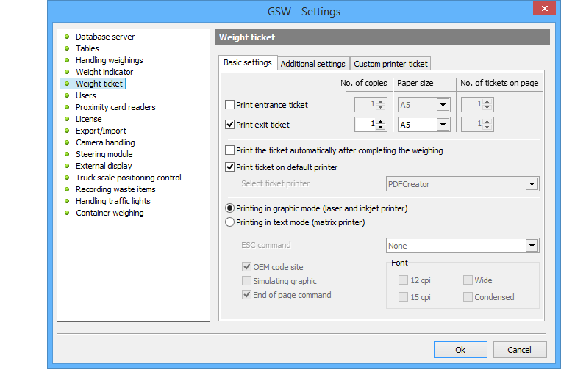This screenshot has height=369, width=561.
Task: Choose Printing in text mode option
Action: pos(230,222)
